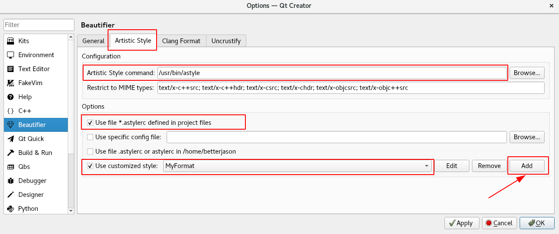
Task: Open Text Editor settings icon
Action: click(11, 69)
